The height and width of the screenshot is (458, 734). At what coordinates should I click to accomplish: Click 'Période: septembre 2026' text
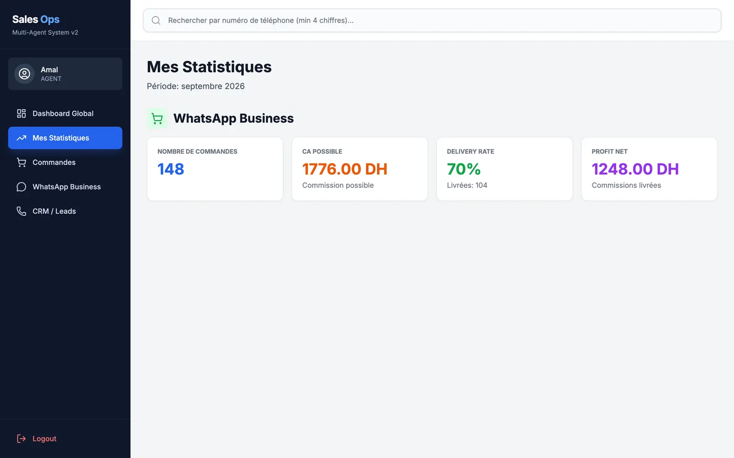(x=196, y=86)
